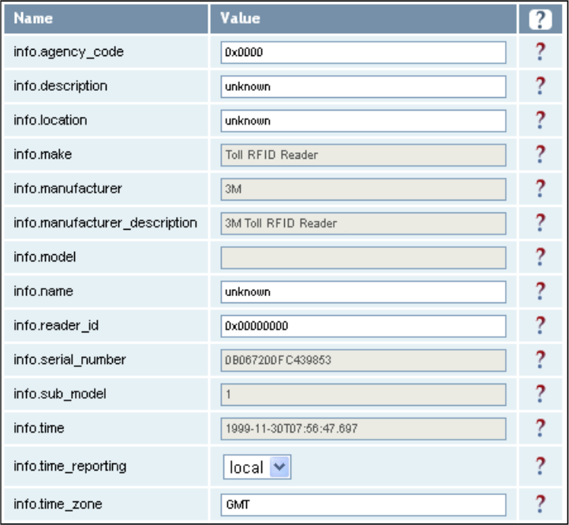Show help for info.manufacturer row
Screen dimensions: 569x525
click(541, 189)
